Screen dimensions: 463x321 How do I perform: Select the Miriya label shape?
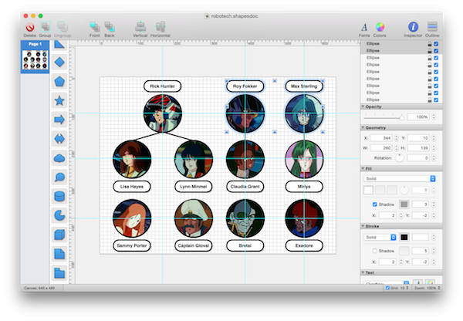point(304,187)
